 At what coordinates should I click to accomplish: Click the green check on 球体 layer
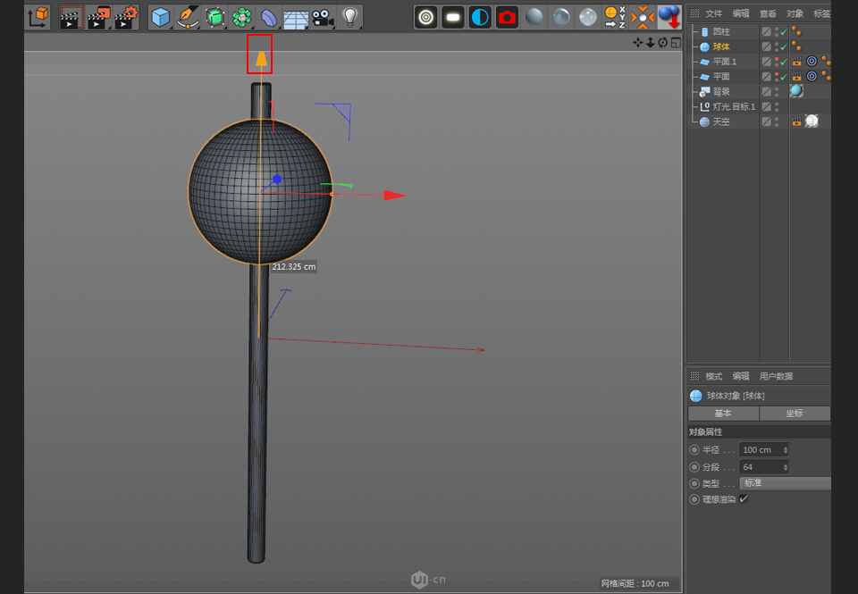coord(782,47)
